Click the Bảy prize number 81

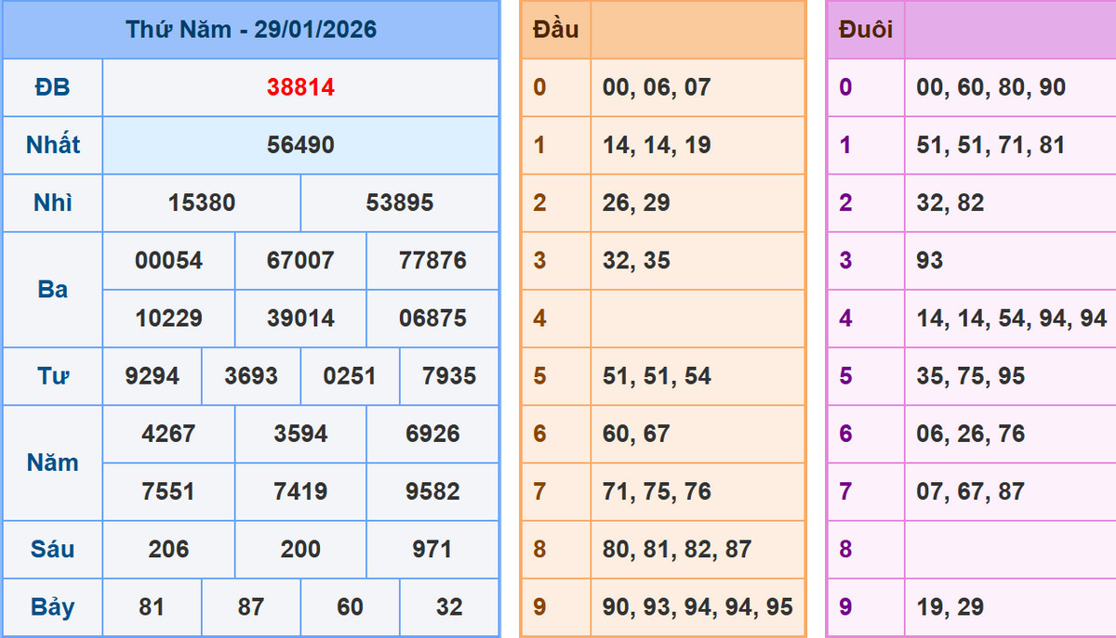[x=152, y=606]
